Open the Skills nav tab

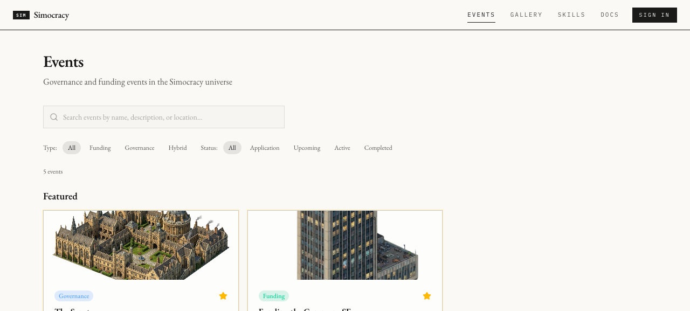coord(571,15)
